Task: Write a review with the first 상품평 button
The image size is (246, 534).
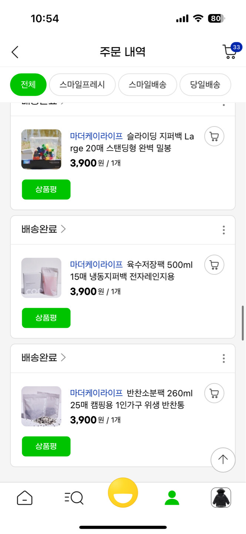Action: [x=46, y=189]
